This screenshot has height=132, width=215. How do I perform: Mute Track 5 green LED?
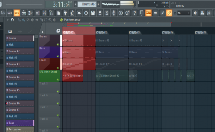58,91
